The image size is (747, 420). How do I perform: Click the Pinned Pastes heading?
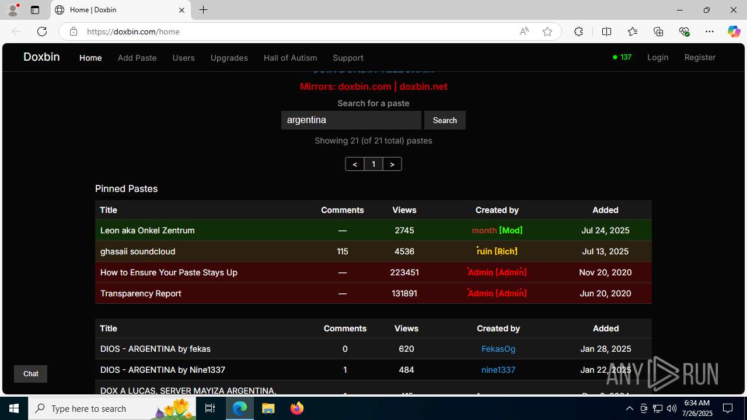[126, 188]
